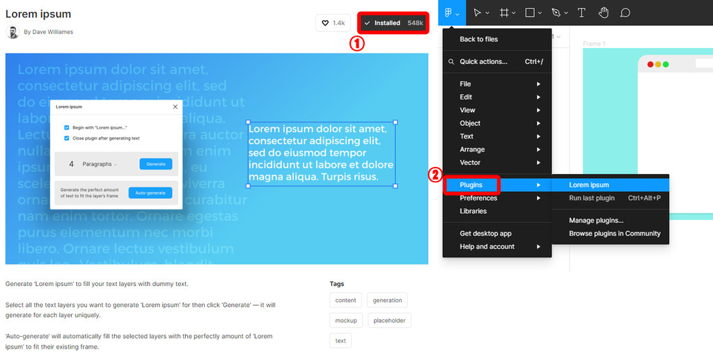The height and width of the screenshot is (359, 713).
Task: Open Dave Williames author avatar
Action: pos(13,32)
